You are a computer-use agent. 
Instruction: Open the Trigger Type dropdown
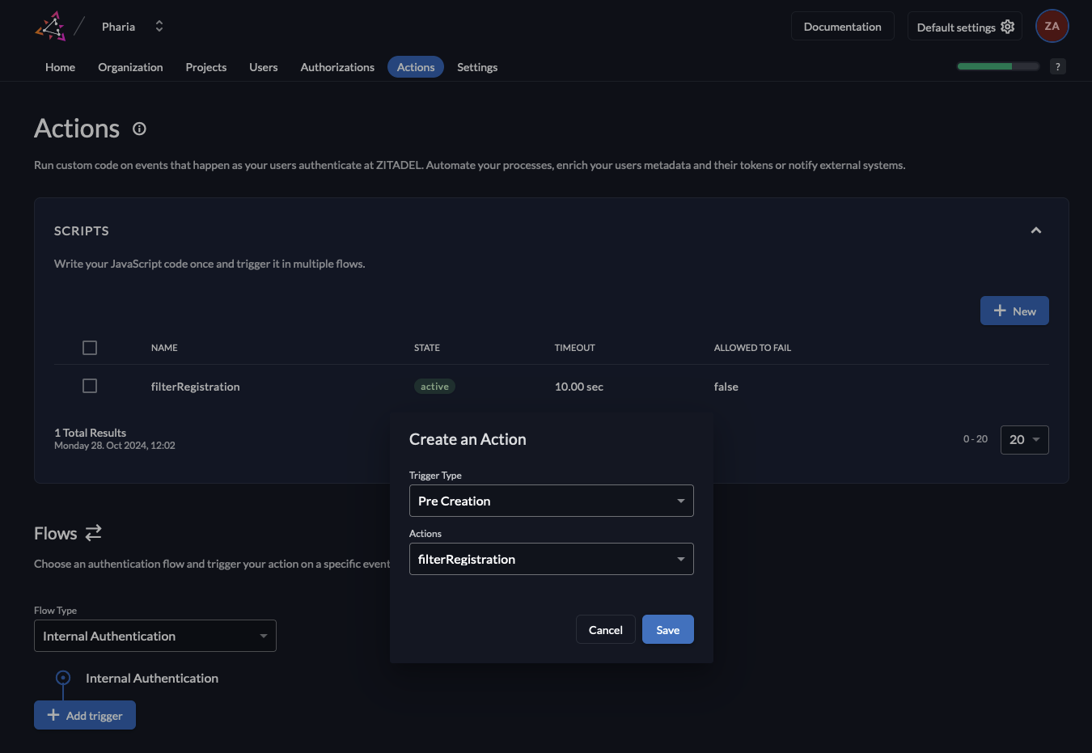pyautogui.click(x=551, y=501)
